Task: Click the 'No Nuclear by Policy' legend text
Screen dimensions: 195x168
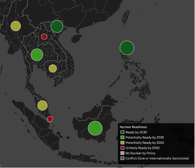Action: pyautogui.click(x=141, y=153)
